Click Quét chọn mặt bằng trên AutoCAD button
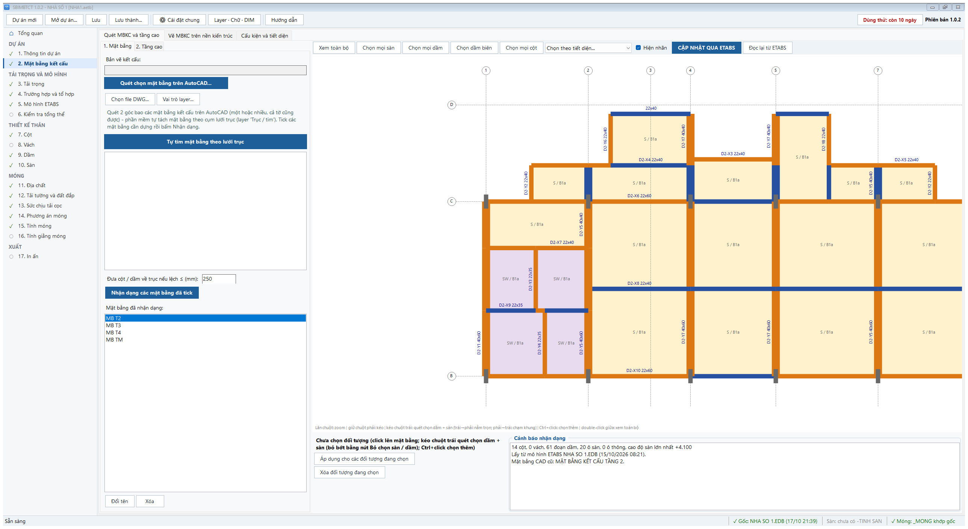The width and height of the screenshot is (968, 529). (166, 83)
